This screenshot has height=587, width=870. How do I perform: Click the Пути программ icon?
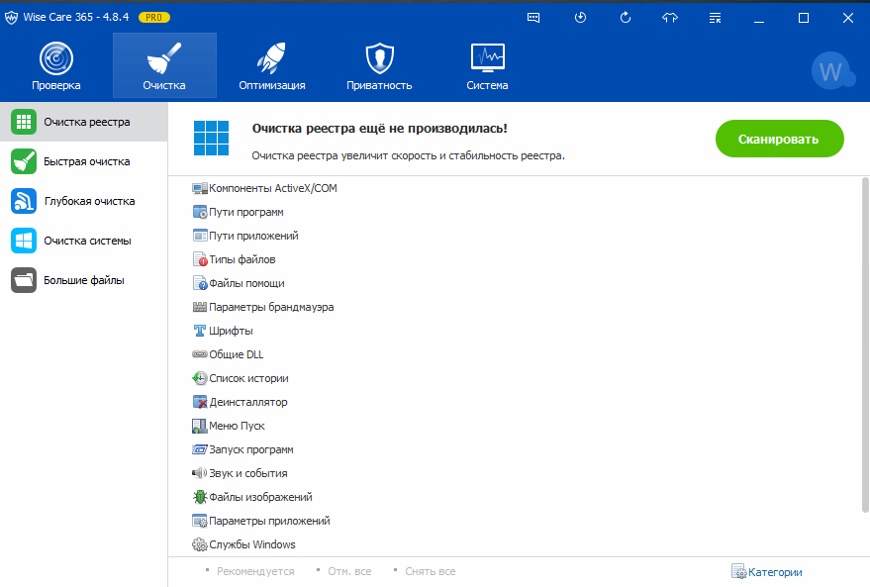point(200,212)
